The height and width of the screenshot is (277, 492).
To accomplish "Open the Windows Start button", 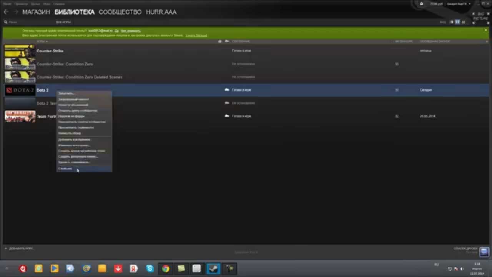I will [7, 268].
